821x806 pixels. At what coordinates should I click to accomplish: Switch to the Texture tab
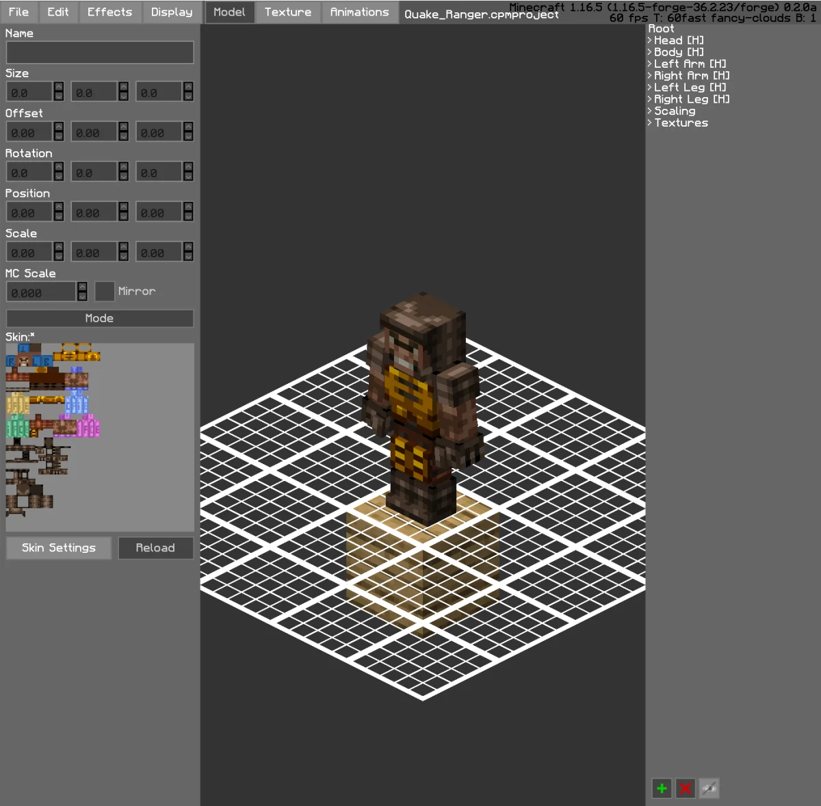click(x=288, y=12)
